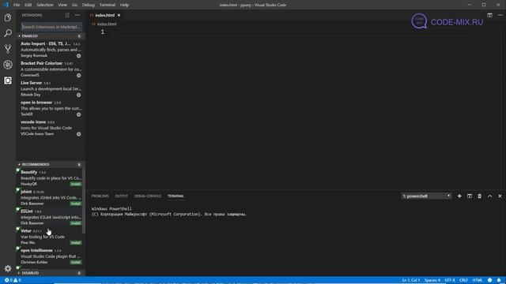This screenshot has width=506, height=284.
Task: Open settings gear for Auto Import extension
Action: coord(79,56)
